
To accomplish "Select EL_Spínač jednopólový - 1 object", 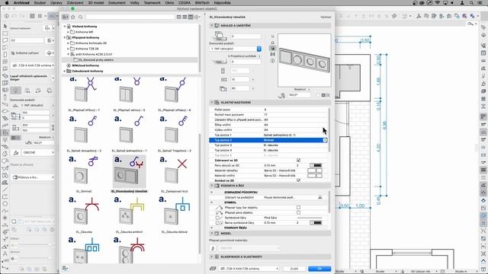I will coord(129,134).
